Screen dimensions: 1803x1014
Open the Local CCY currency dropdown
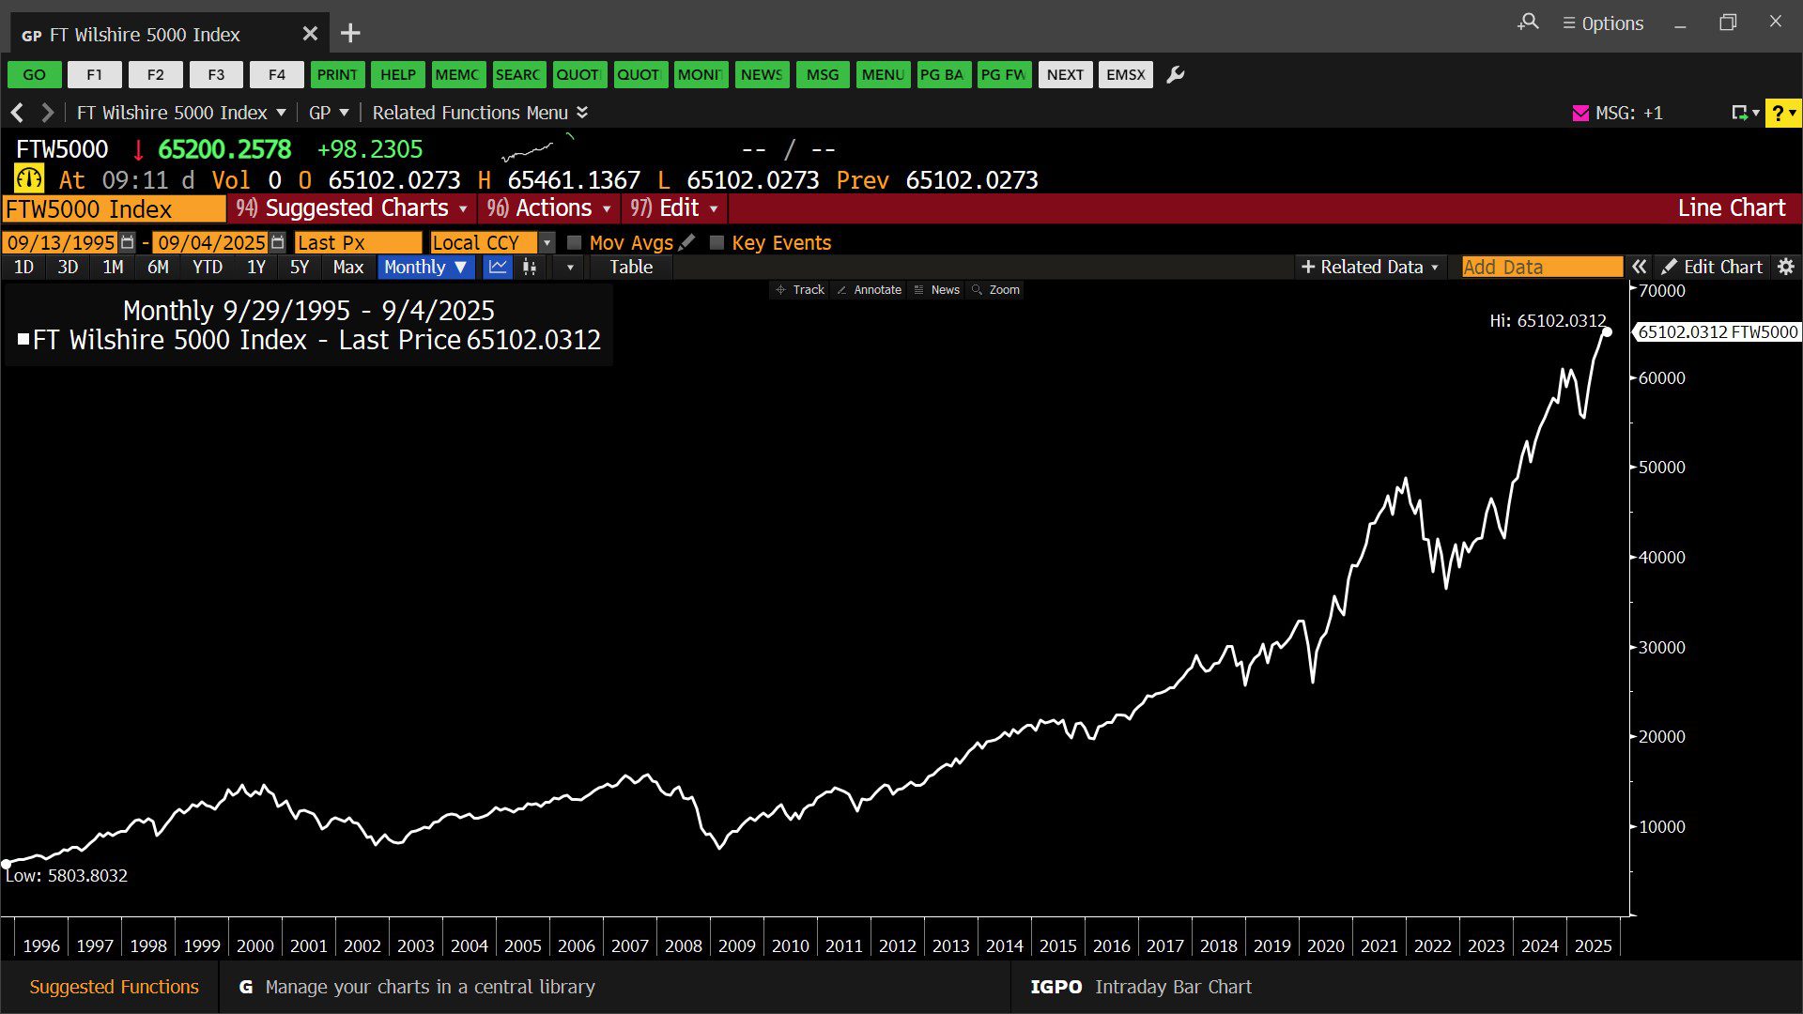click(x=547, y=242)
